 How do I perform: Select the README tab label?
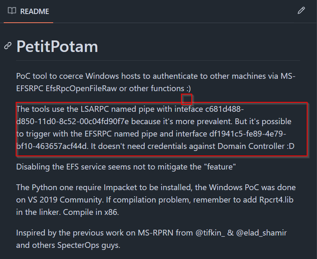[x=35, y=11]
